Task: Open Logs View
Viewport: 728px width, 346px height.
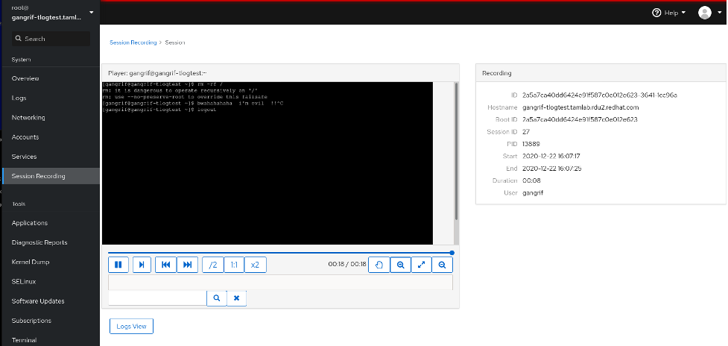Action: click(131, 326)
